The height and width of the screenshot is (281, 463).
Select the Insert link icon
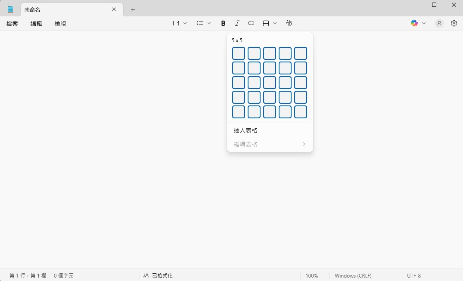click(251, 23)
